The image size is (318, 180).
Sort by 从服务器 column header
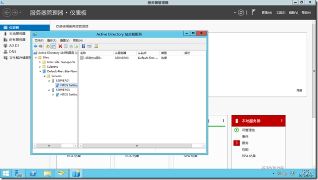pos(125,53)
